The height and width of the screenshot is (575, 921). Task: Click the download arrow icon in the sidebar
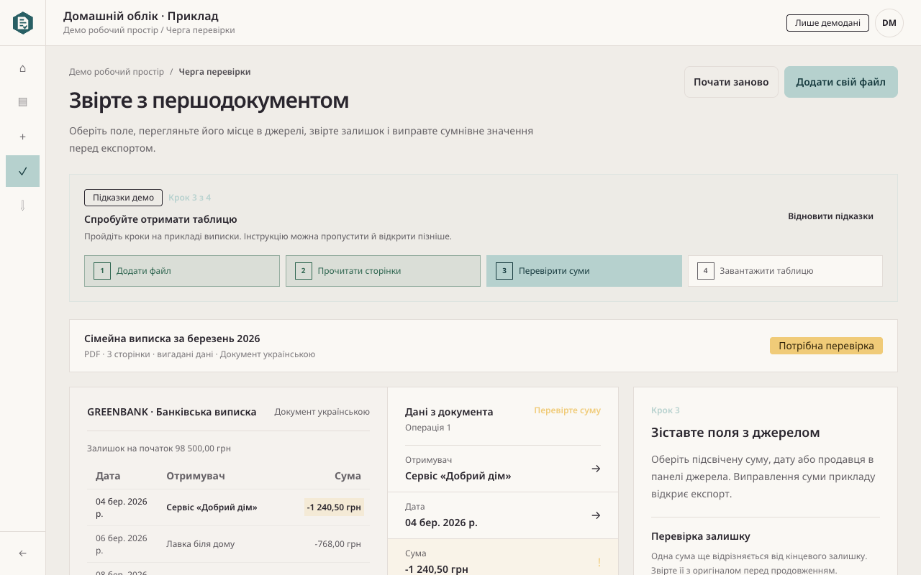22,206
